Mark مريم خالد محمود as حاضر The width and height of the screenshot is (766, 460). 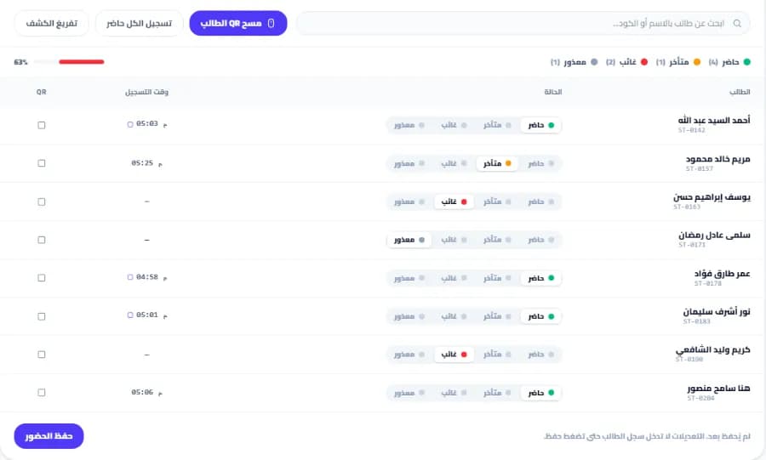540,163
